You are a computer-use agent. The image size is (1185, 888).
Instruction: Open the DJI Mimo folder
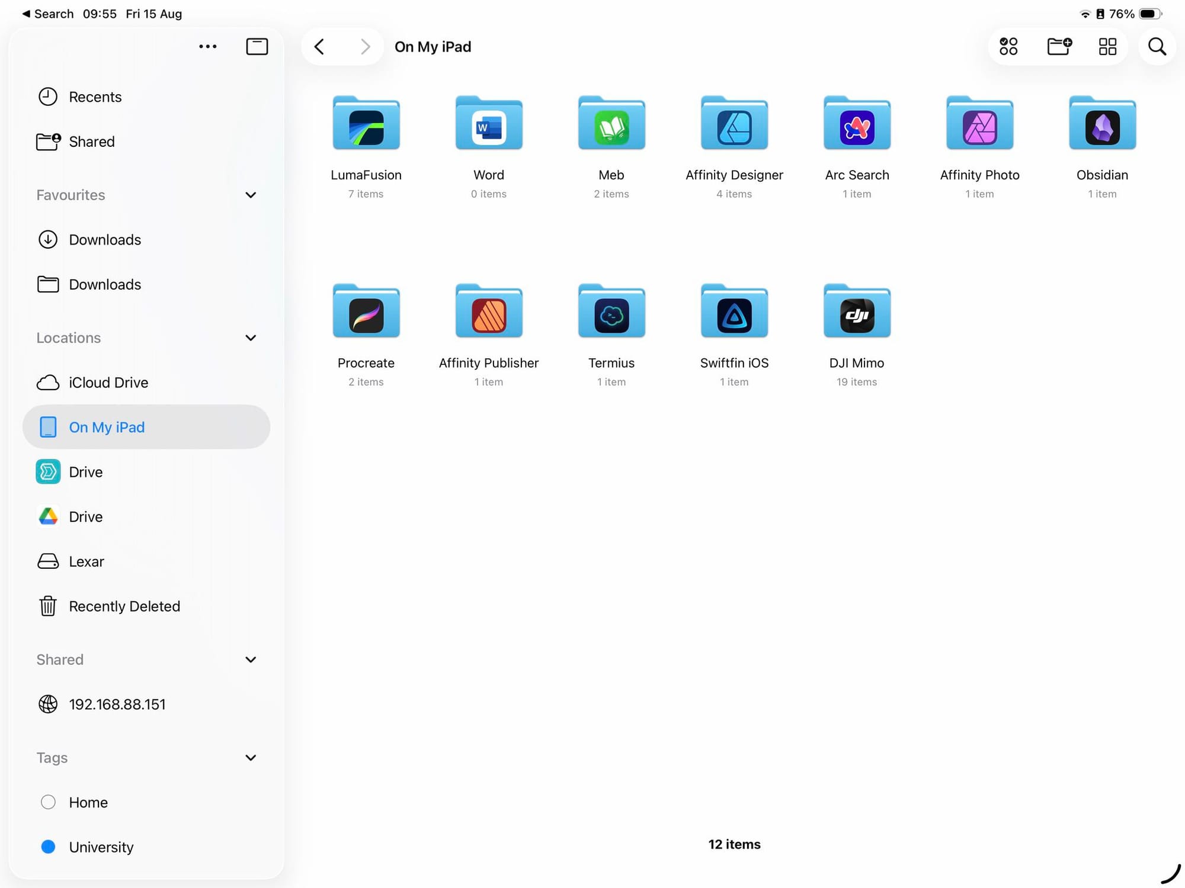tap(857, 311)
